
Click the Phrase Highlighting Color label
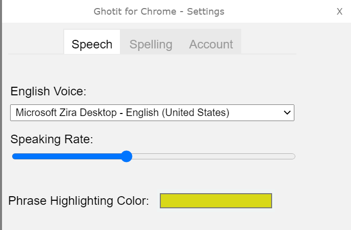(78, 201)
